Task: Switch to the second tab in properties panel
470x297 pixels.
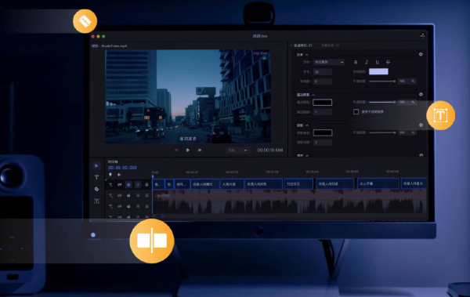Action: click(x=330, y=45)
